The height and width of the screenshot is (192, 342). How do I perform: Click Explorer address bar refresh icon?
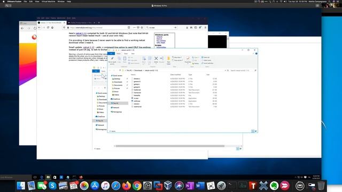pos(228,70)
